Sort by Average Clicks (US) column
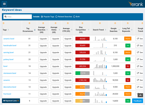The height and width of the screenshot is (105, 145). point(59,30)
